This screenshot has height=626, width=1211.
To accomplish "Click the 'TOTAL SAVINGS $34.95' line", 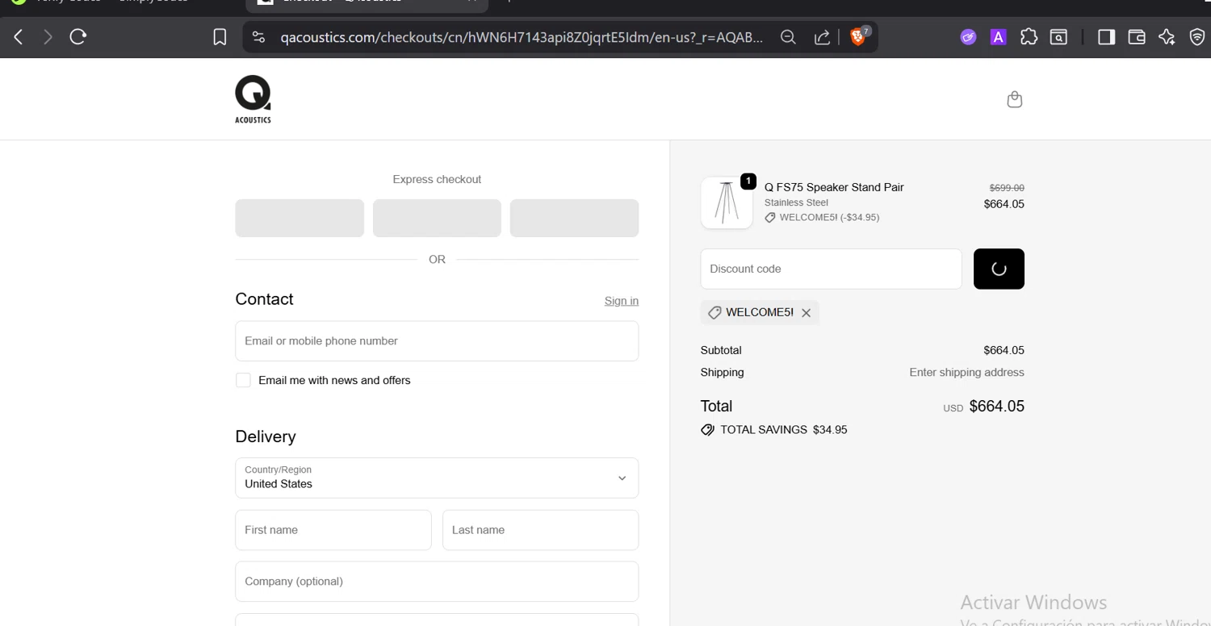I will click(x=775, y=430).
